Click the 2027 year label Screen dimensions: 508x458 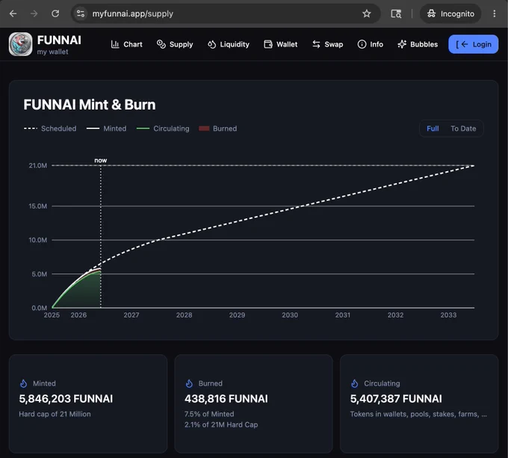(x=131, y=315)
